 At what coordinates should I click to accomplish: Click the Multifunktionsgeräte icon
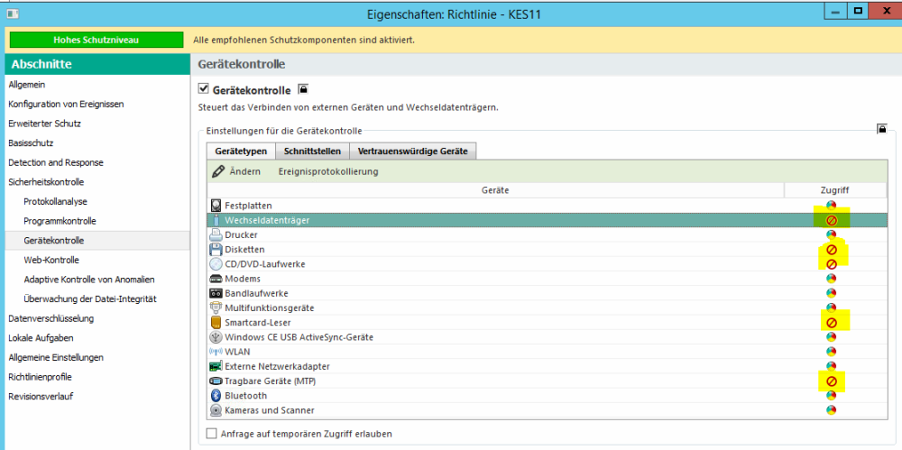(x=216, y=308)
